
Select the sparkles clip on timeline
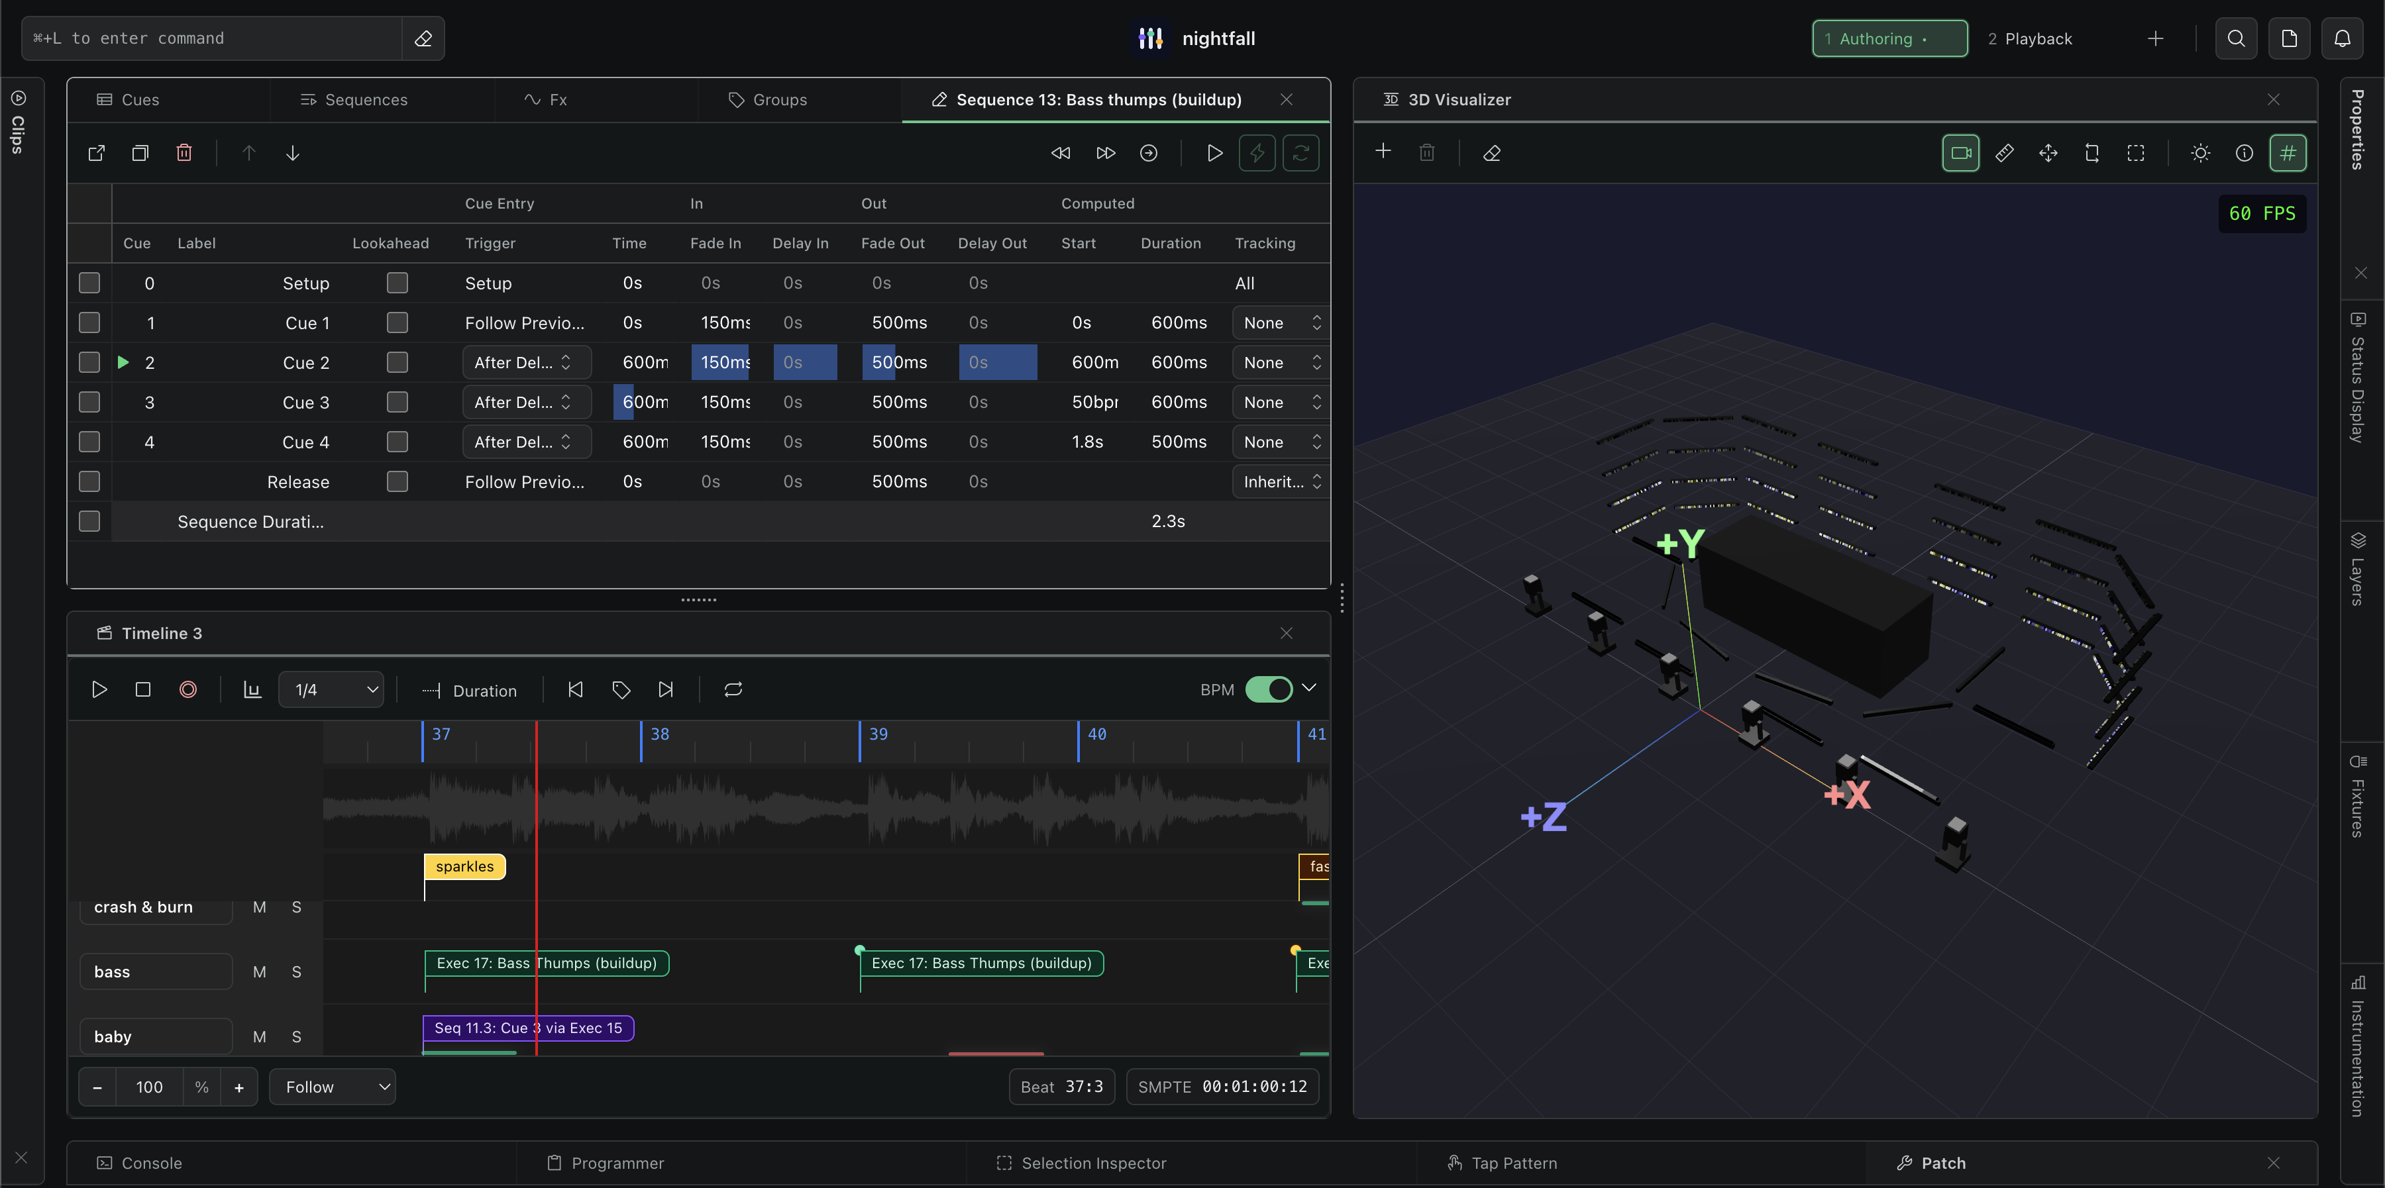[465, 866]
